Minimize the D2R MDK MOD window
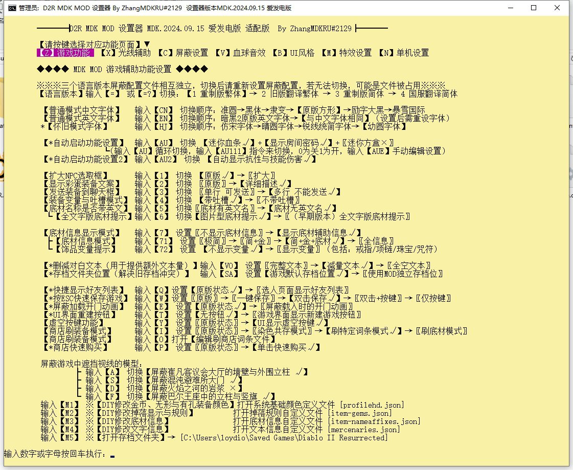This screenshot has width=573, height=470. (x=511, y=8)
